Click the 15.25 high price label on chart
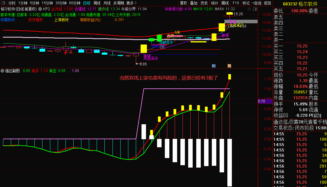Viewport: 327px width, 187px height. [238, 14]
